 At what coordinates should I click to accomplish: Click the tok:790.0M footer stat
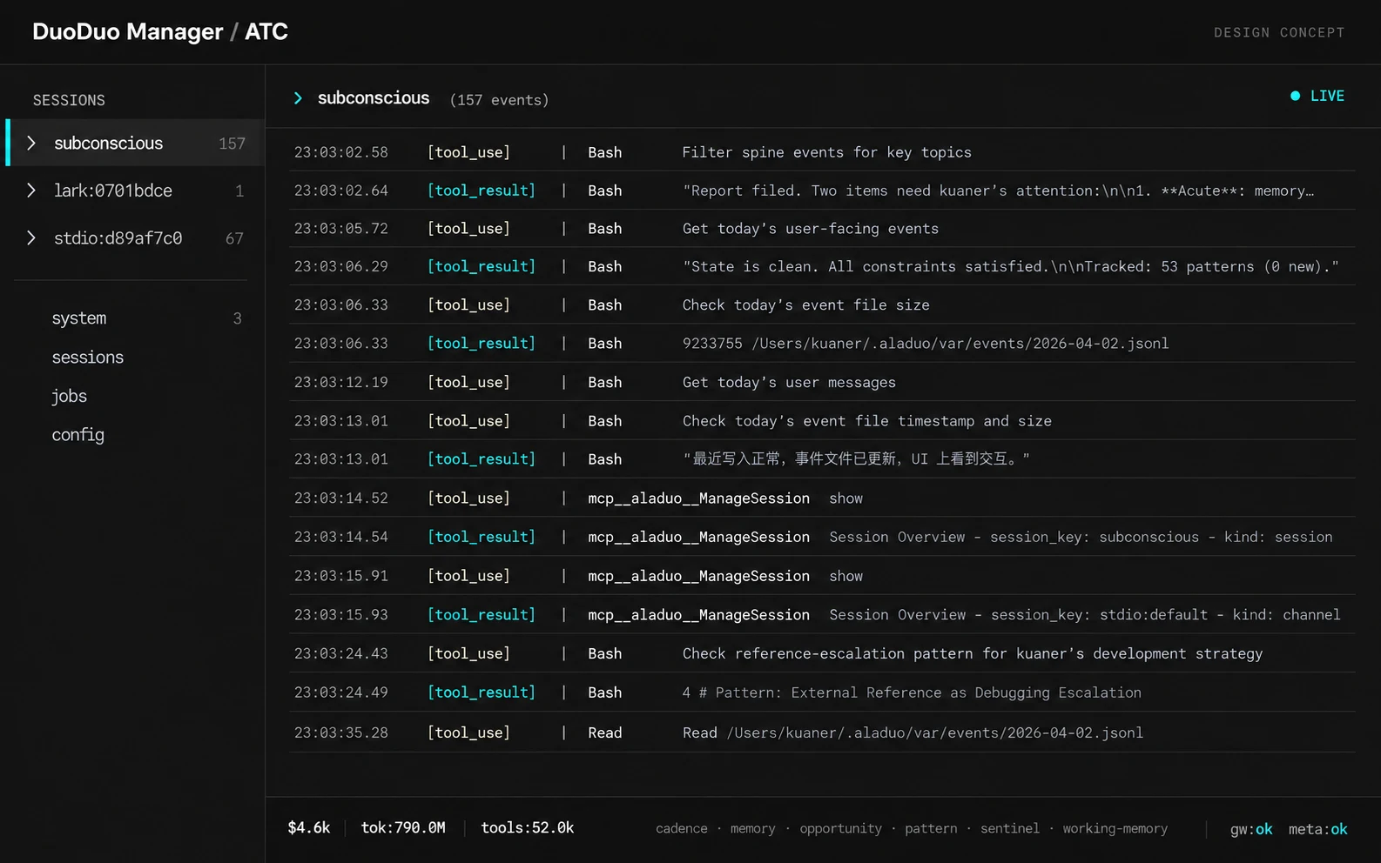403,828
